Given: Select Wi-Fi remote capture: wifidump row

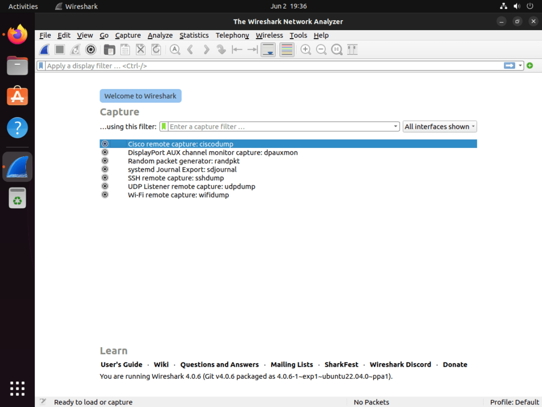Looking at the screenshot, I should point(288,195).
